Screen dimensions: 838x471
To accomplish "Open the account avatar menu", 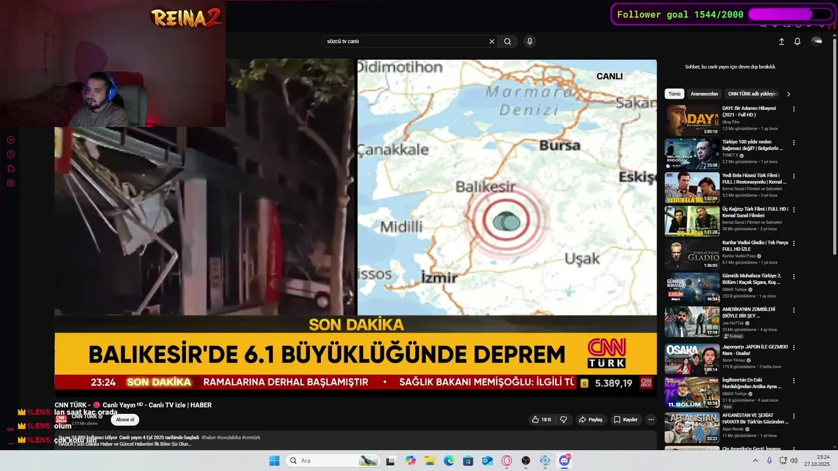I will 816,41.
